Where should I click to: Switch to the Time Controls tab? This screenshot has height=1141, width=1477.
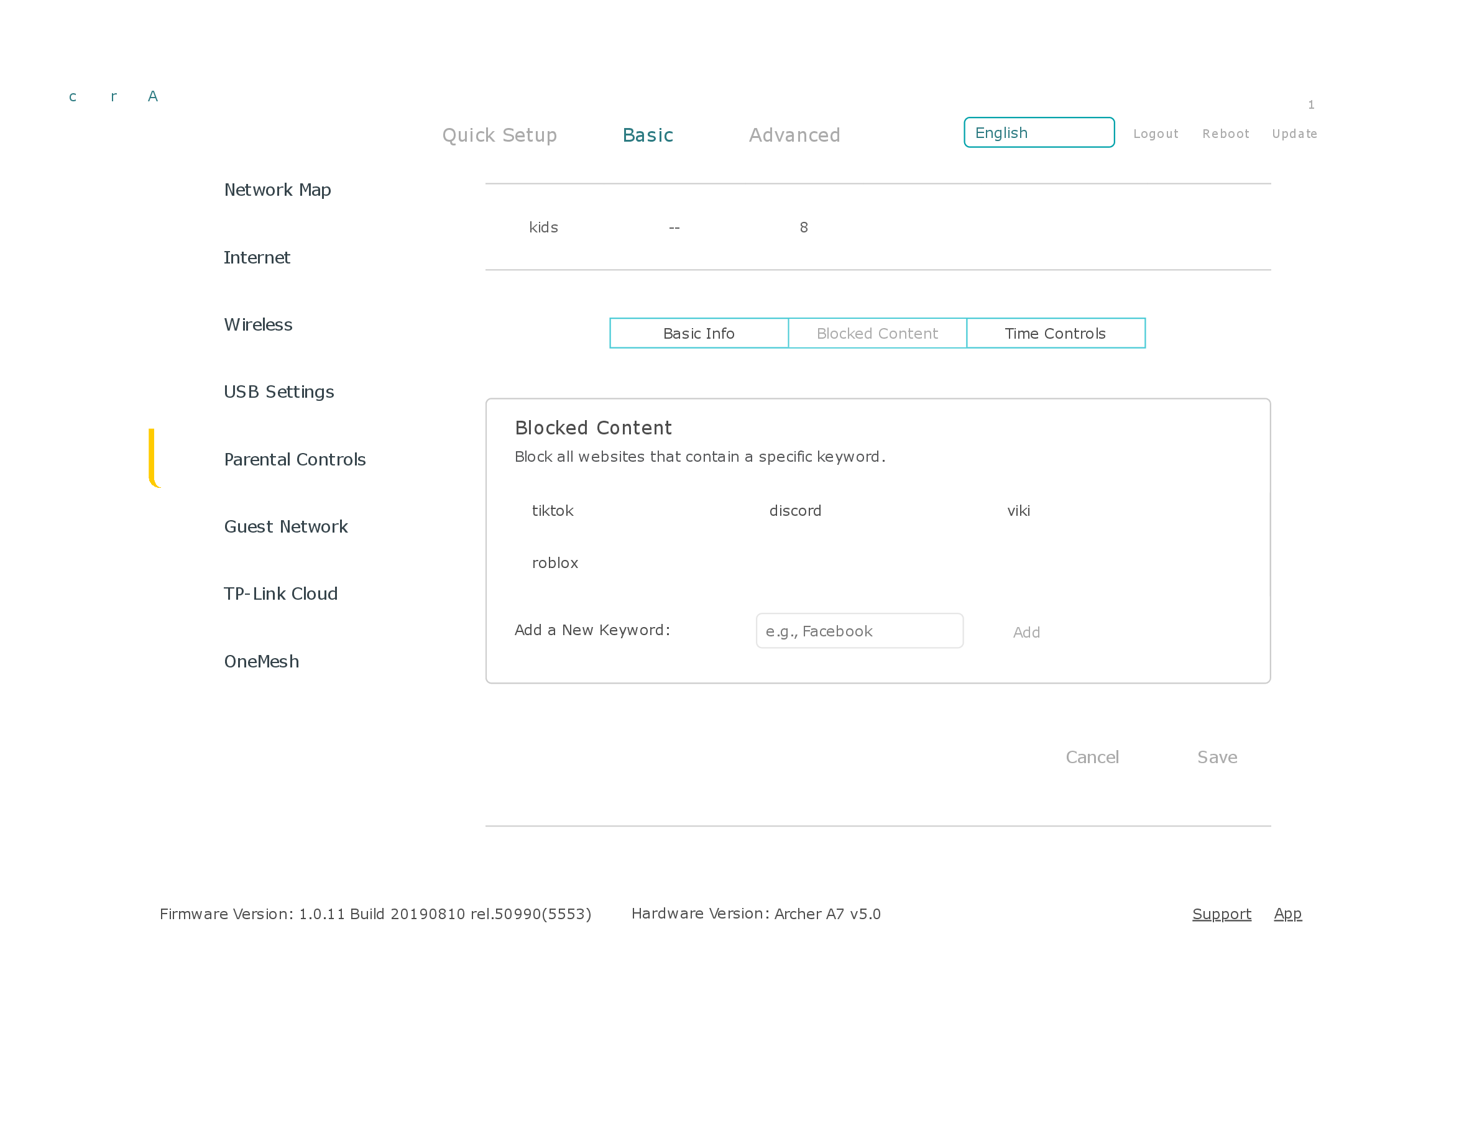pos(1054,333)
